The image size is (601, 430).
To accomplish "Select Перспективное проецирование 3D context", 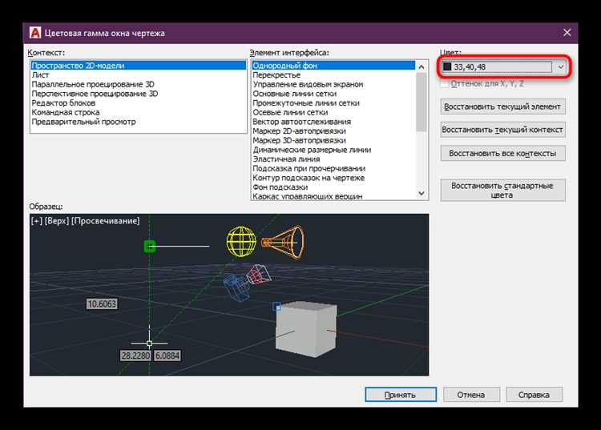I will click(138, 94).
